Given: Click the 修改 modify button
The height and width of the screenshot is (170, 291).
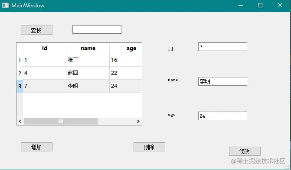Looking at the screenshot, I should click(x=245, y=151).
